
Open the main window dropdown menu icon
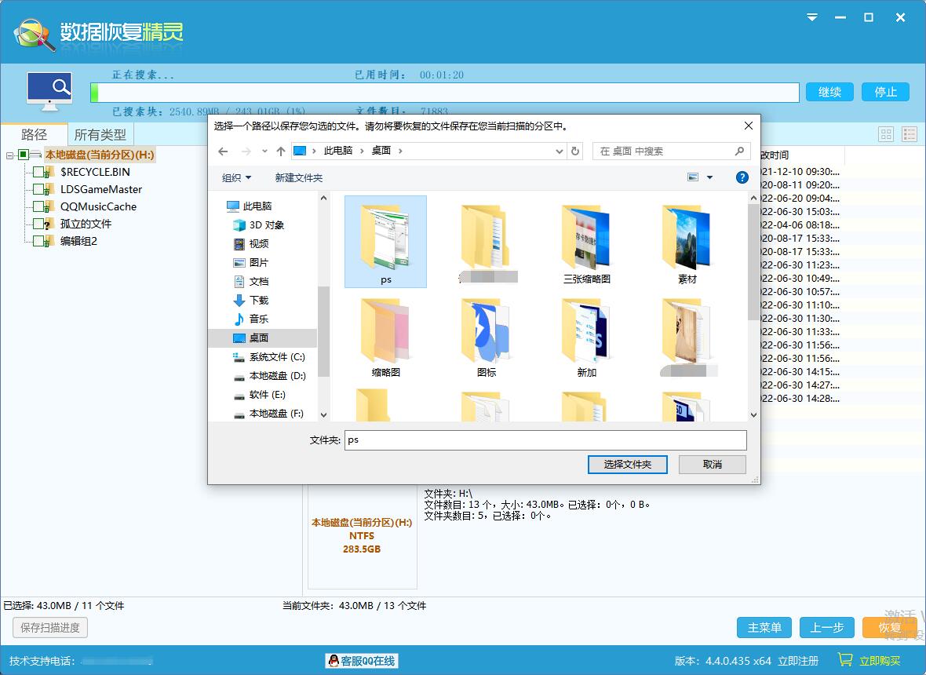pos(813,17)
